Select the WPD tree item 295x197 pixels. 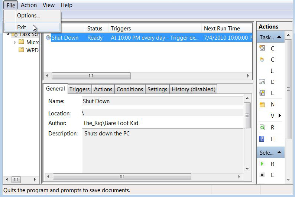pyautogui.click(x=32, y=50)
